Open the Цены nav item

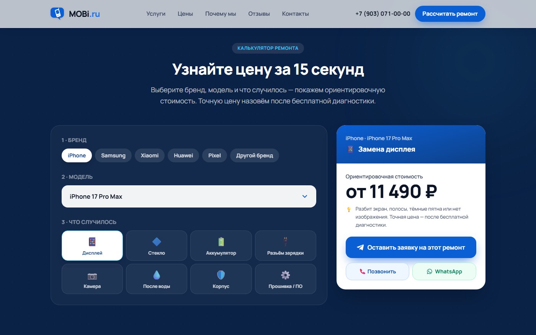point(185,14)
